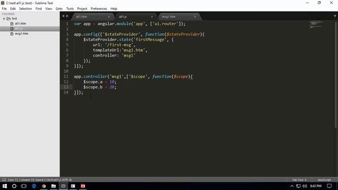Close the a01.htm tab
The width and height of the screenshot is (338, 190).
(109, 16)
